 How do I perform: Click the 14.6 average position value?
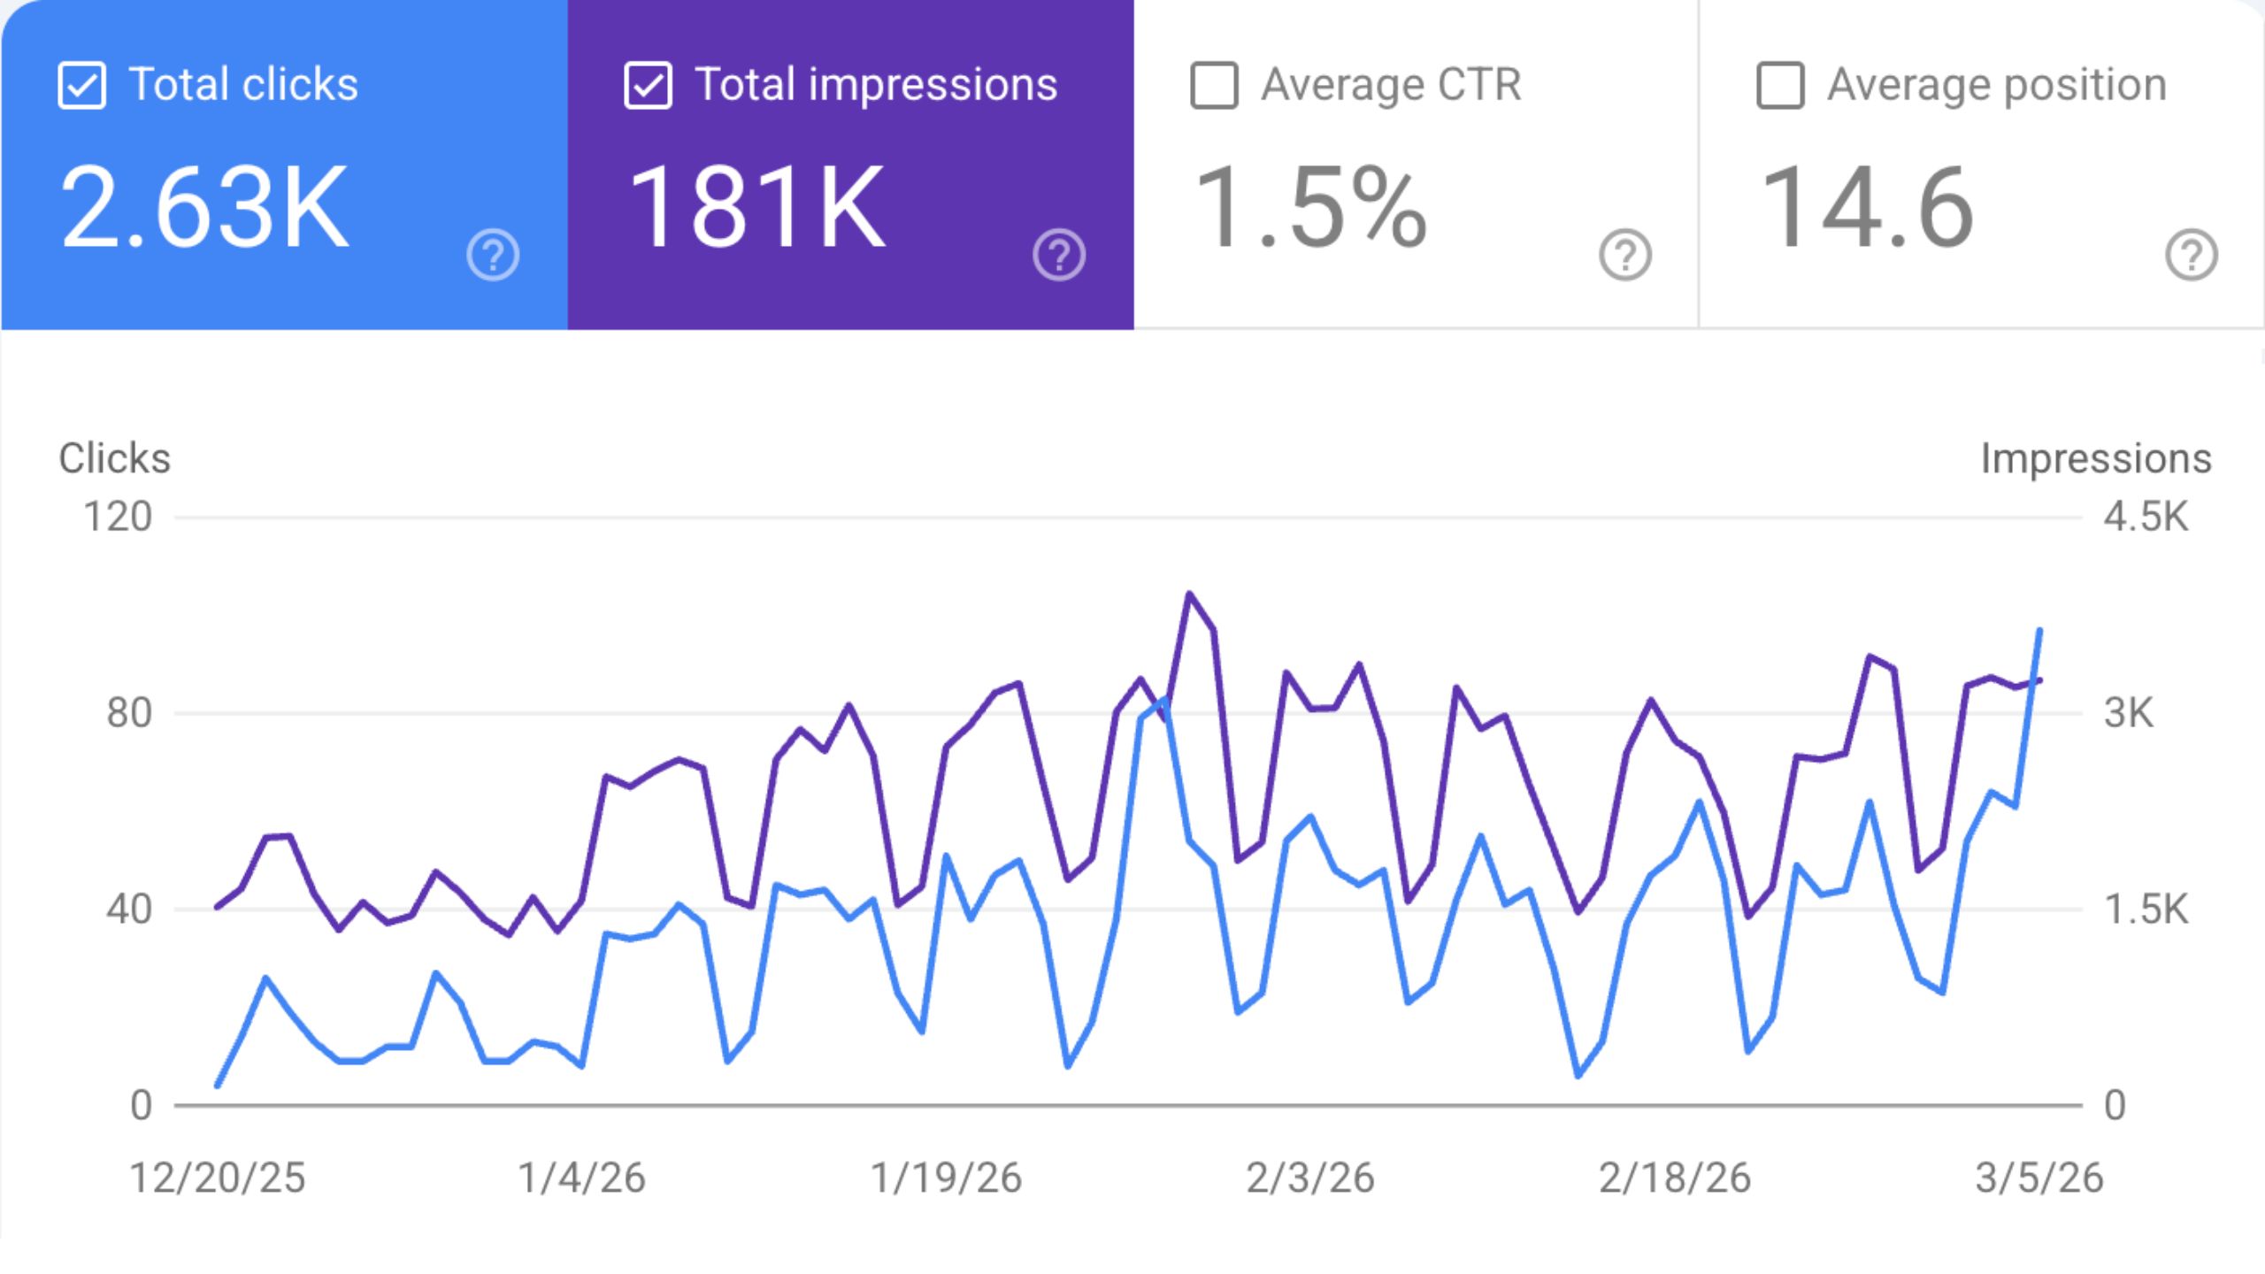(1867, 207)
